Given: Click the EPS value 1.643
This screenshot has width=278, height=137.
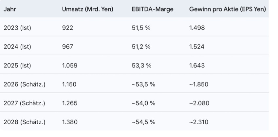Looking at the screenshot, I should [x=197, y=66].
